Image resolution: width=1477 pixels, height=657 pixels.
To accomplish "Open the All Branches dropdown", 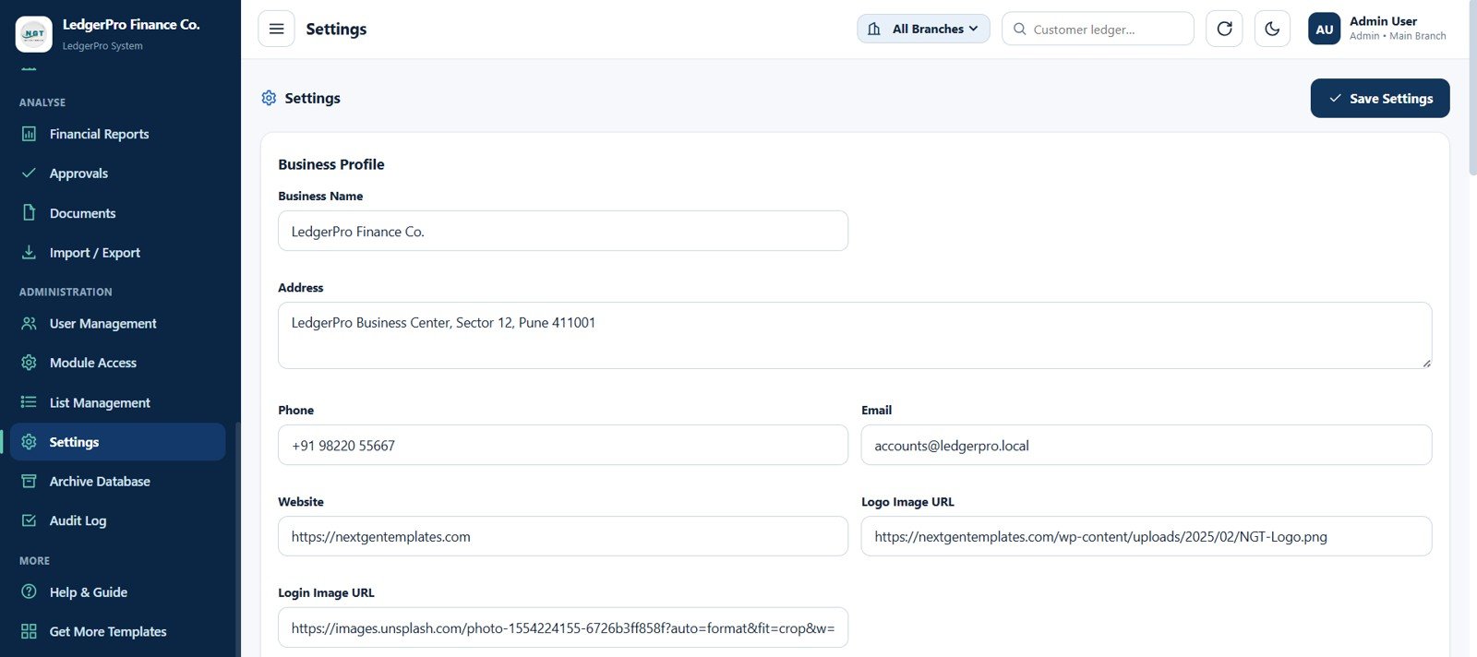I will pos(923,29).
